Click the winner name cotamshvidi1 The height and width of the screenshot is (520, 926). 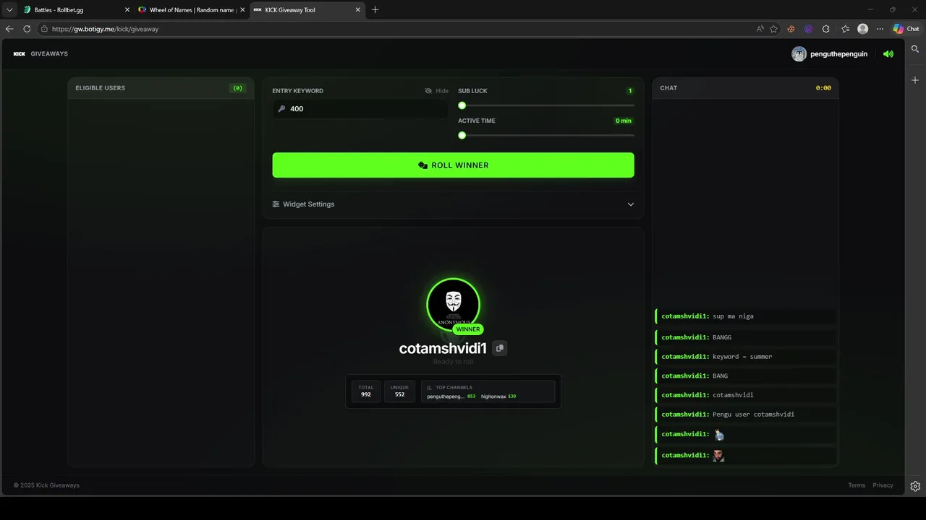pyautogui.click(x=443, y=348)
